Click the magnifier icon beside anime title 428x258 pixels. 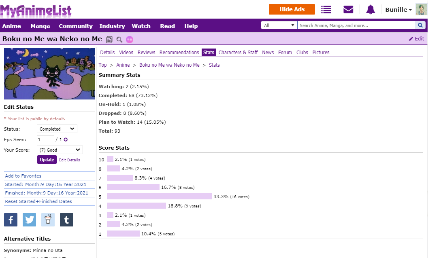pos(119,39)
